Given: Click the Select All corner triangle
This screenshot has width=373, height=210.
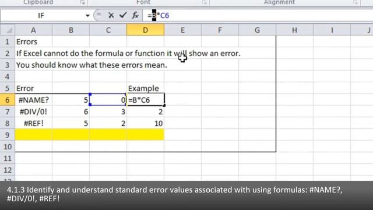Looking at the screenshot, I should tap(8, 30).
